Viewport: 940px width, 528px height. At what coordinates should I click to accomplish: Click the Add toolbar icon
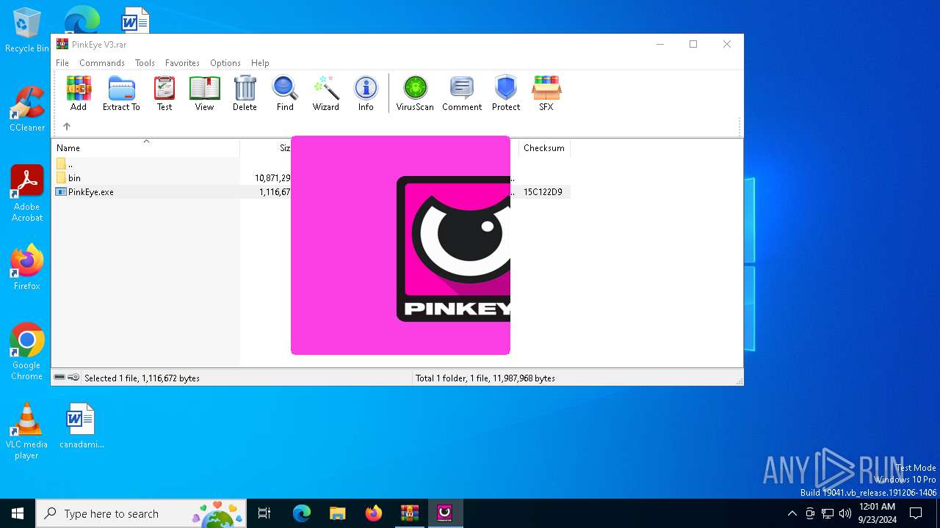pyautogui.click(x=79, y=93)
